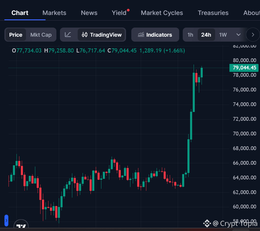Screen dimensions: 260x231
Task: Click the percent change (+1.66%)
Action: [174, 51]
